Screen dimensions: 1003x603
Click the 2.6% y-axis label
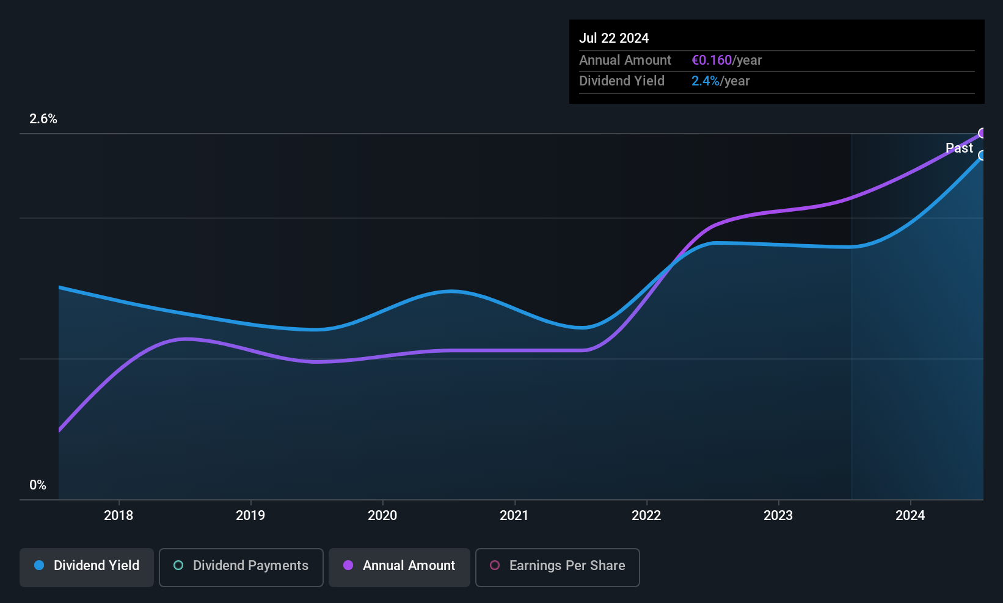pos(43,119)
